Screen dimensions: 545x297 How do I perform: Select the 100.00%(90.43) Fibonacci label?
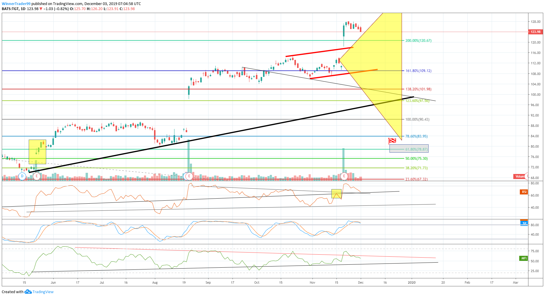pos(417,119)
